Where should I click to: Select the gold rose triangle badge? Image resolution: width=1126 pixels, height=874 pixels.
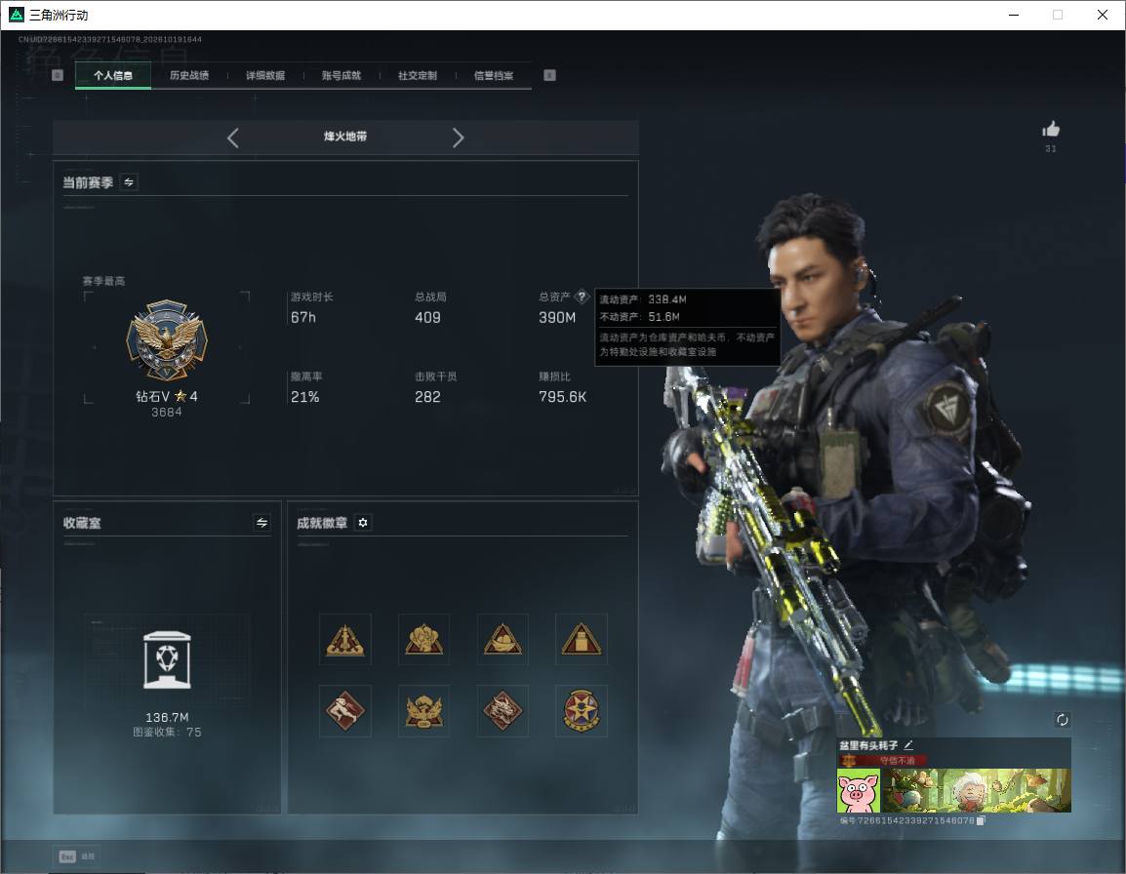point(423,639)
